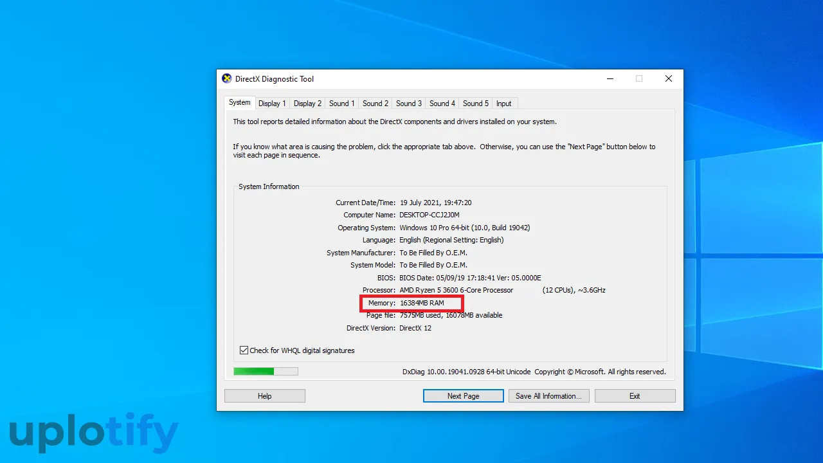Open the Display 1 tab
This screenshot has height=463, width=823.
coord(272,104)
